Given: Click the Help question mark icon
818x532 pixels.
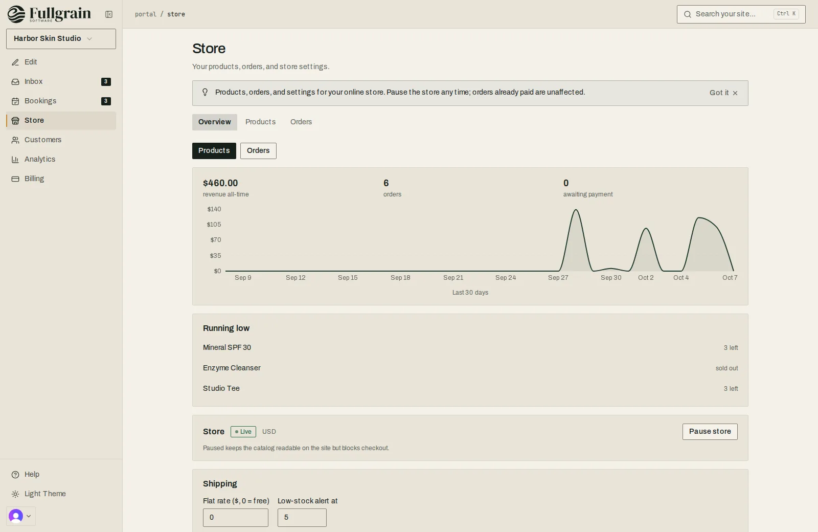Looking at the screenshot, I should (x=15, y=475).
